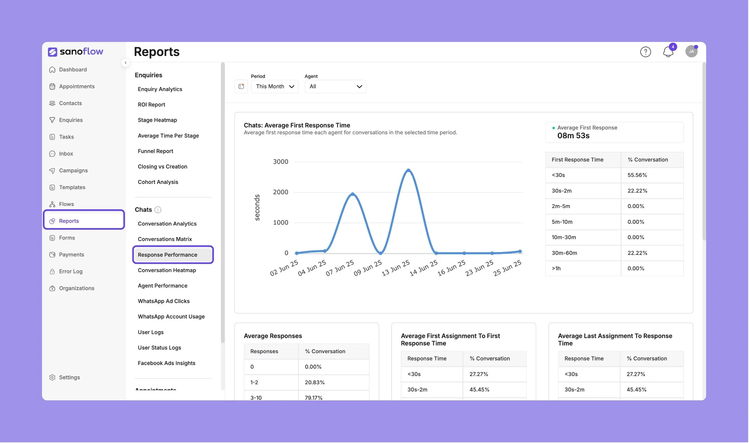Image resolution: width=749 pixels, height=443 pixels.
Task: Open Closing vs Creation report
Action: click(162, 166)
